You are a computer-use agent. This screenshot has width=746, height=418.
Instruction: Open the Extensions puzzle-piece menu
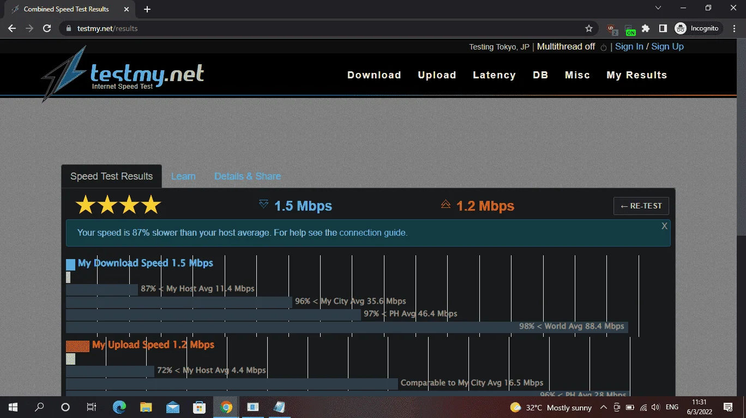[x=646, y=28]
